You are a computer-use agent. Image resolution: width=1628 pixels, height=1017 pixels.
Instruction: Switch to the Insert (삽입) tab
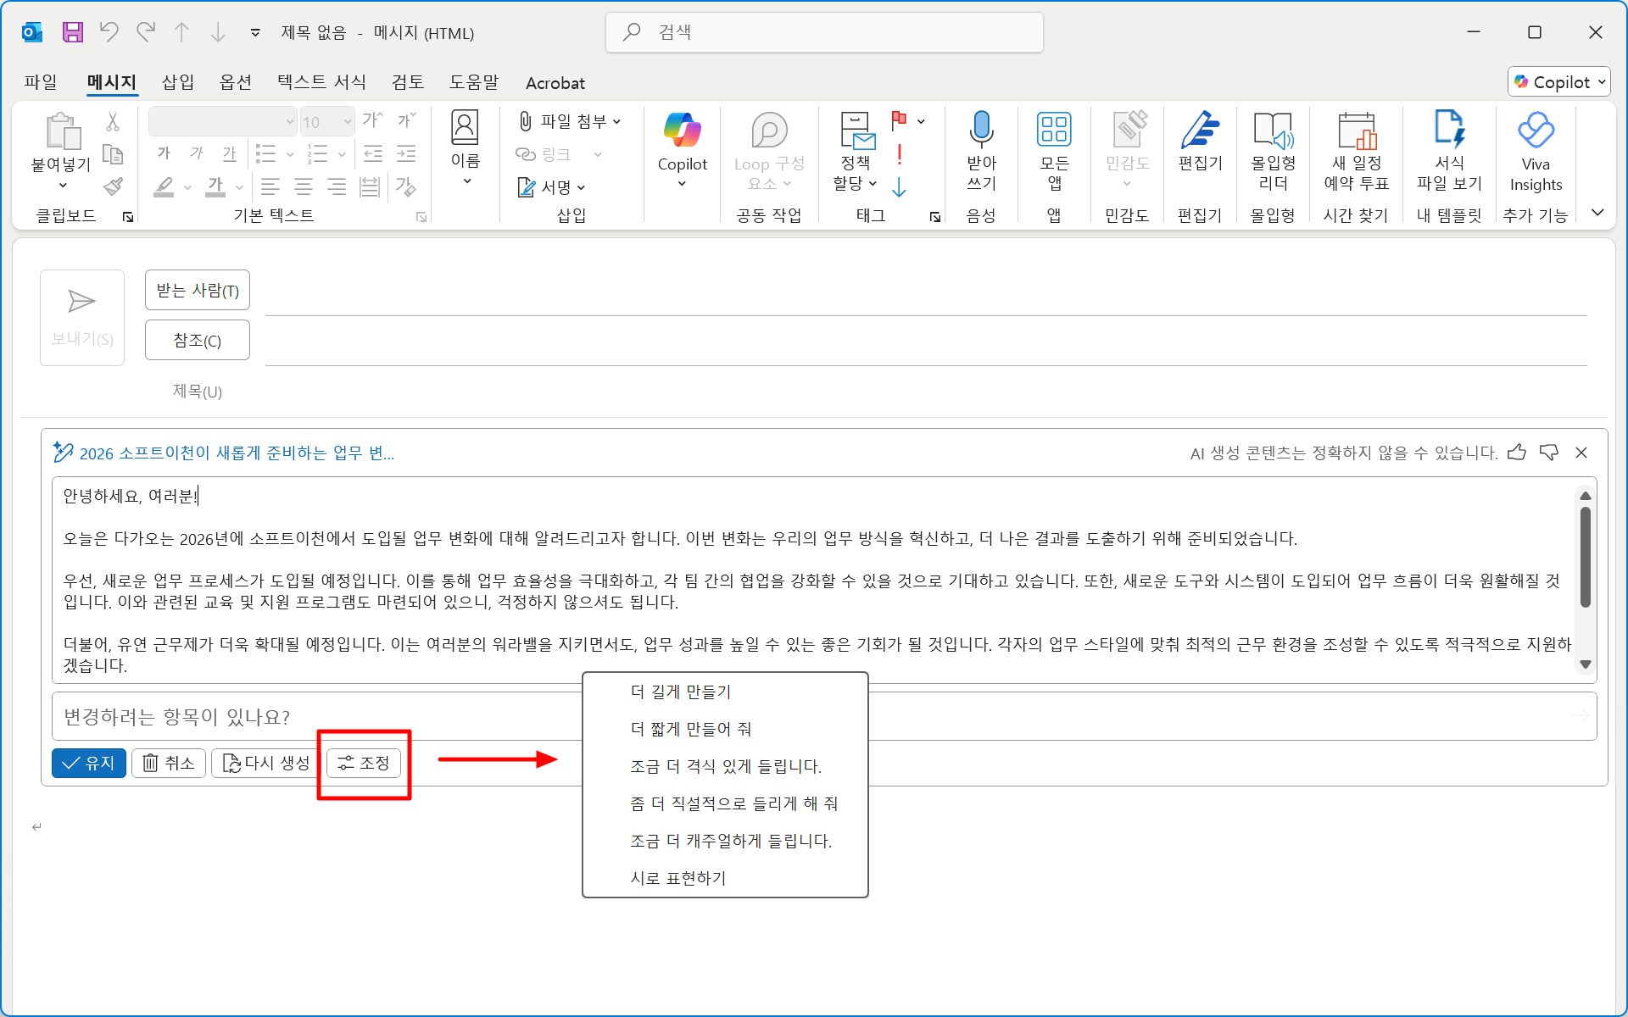coord(178,82)
